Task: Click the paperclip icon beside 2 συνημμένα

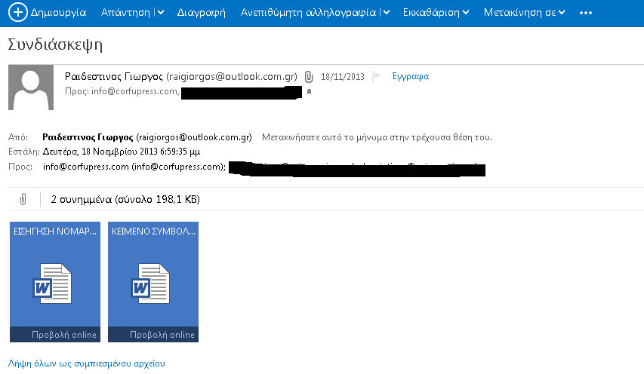Action: (x=23, y=199)
